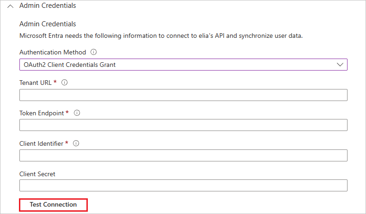Open the Client Identifier info icon
The image size is (366, 214).
click(76, 143)
